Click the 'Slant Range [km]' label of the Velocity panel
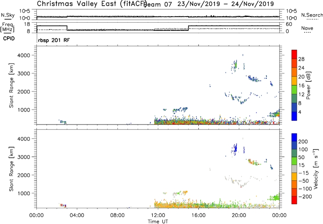This screenshot has width=323, height=224. click(11, 169)
